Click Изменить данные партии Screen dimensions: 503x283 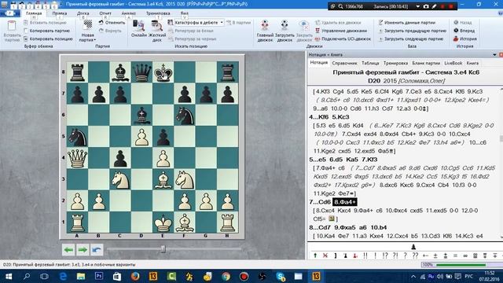407,23
